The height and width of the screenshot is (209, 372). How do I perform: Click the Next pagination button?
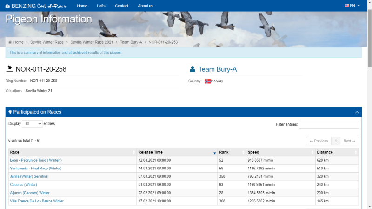click(349, 141)
